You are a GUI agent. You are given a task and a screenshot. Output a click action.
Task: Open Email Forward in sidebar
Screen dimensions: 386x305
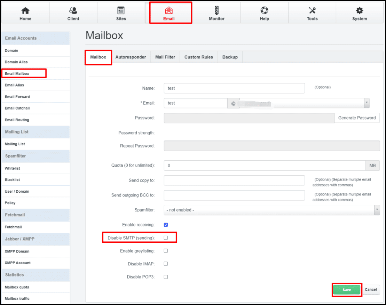[36, 97]
